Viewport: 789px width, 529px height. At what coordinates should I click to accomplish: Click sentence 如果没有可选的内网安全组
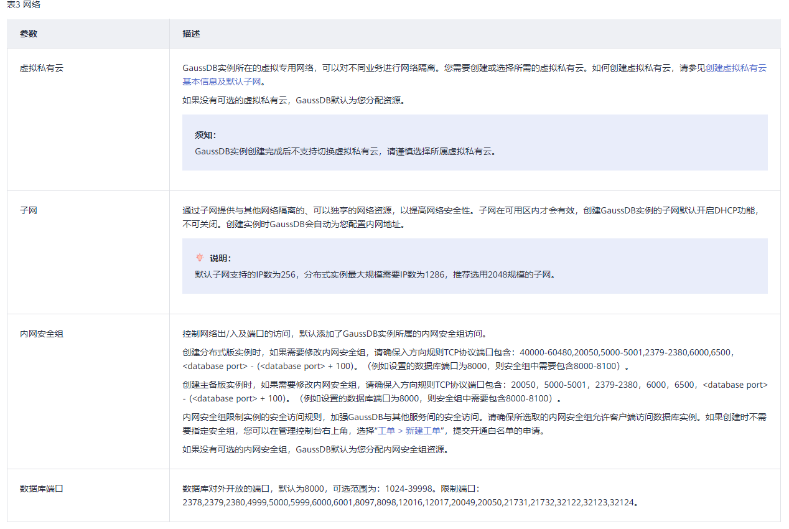[315, 449]
